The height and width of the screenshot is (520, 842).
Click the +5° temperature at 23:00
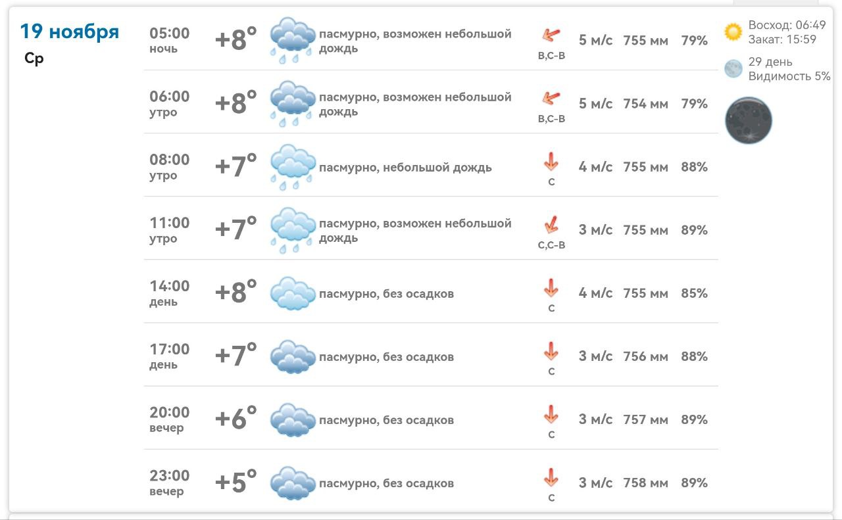coord(235,483)
